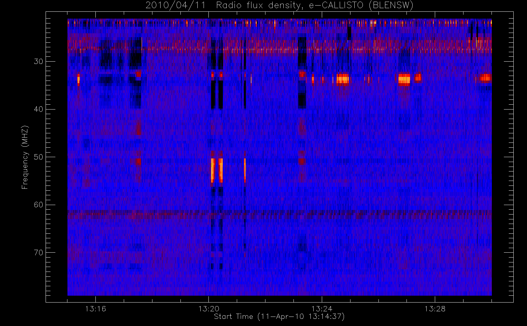527x326 pixels.
Task: Select the 13:20 time tick label
Action: pos(208,309)
